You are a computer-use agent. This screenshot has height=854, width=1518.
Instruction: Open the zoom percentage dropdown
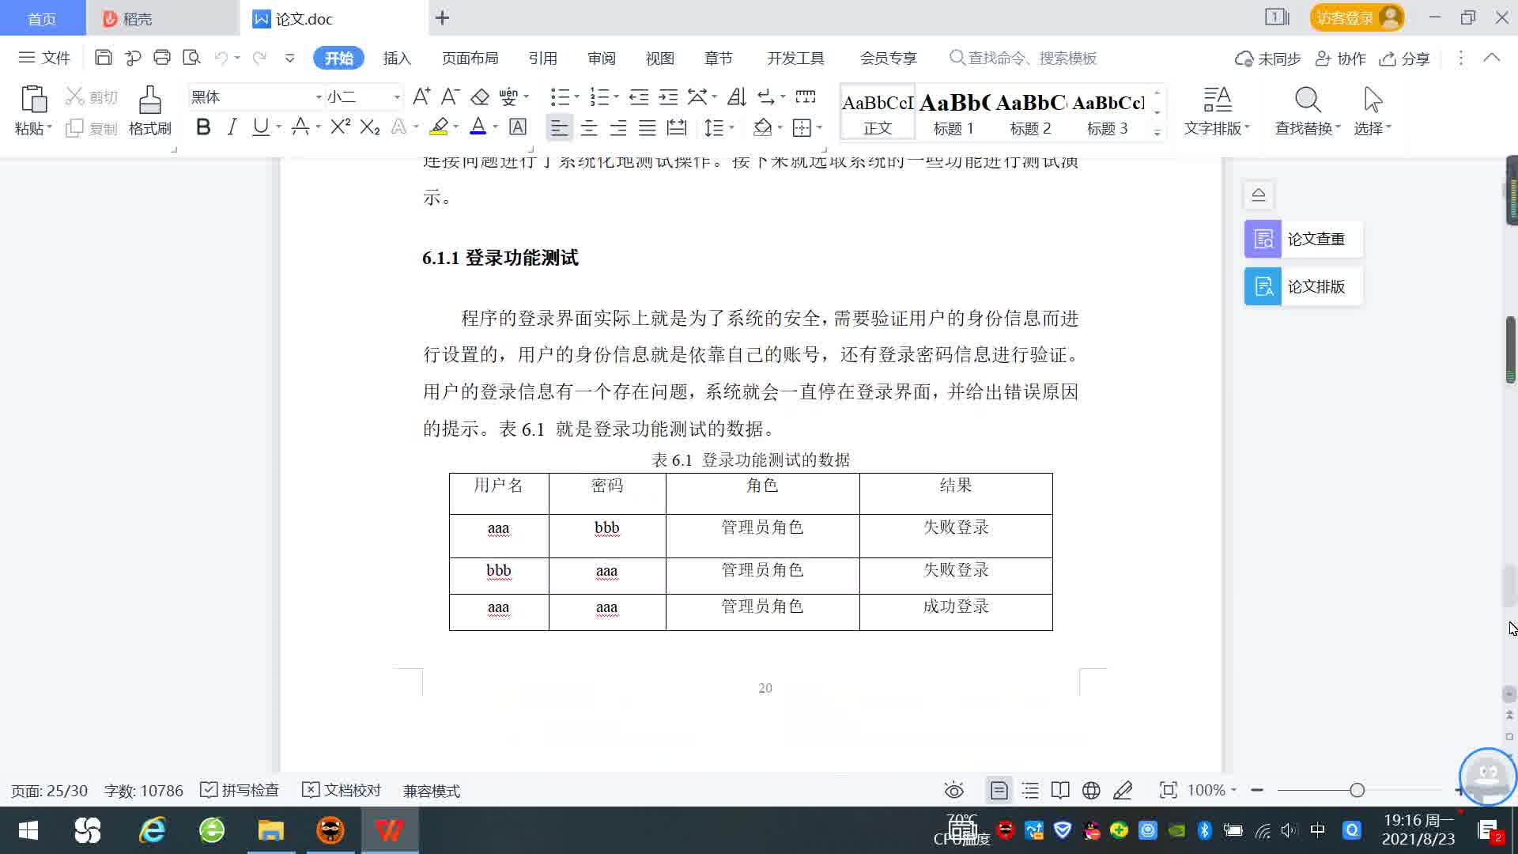(1233, 790)
